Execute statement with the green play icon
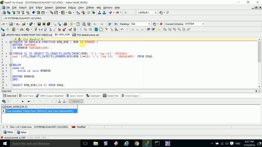The width and height of the screenshot is (262, 147). point(3,29)
